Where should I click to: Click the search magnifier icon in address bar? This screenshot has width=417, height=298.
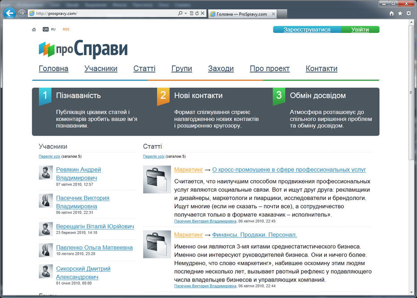pyautogui.click(x=180, y=13)
